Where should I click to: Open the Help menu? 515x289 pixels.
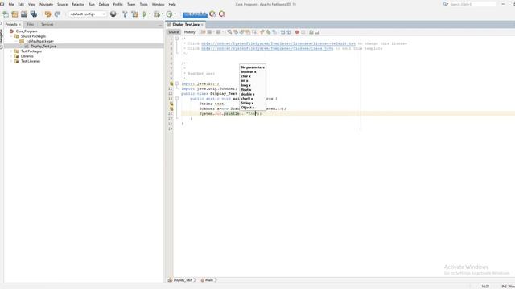pos(172,4)
